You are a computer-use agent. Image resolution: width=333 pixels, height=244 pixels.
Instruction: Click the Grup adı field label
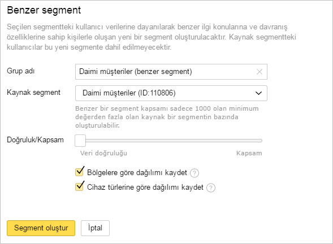[x=20, y=71]
